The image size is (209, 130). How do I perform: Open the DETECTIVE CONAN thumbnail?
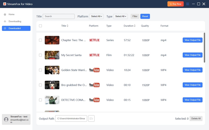tap(52, 100)
